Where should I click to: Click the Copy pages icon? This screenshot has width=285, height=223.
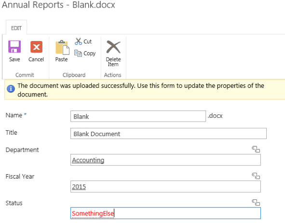click(x=78, y=53)
